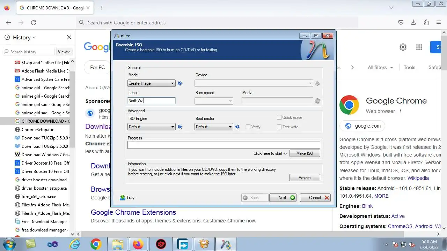Click the nLite icon in the taskbar
This screenshot has width=447, height=251.
pos(226,244)
